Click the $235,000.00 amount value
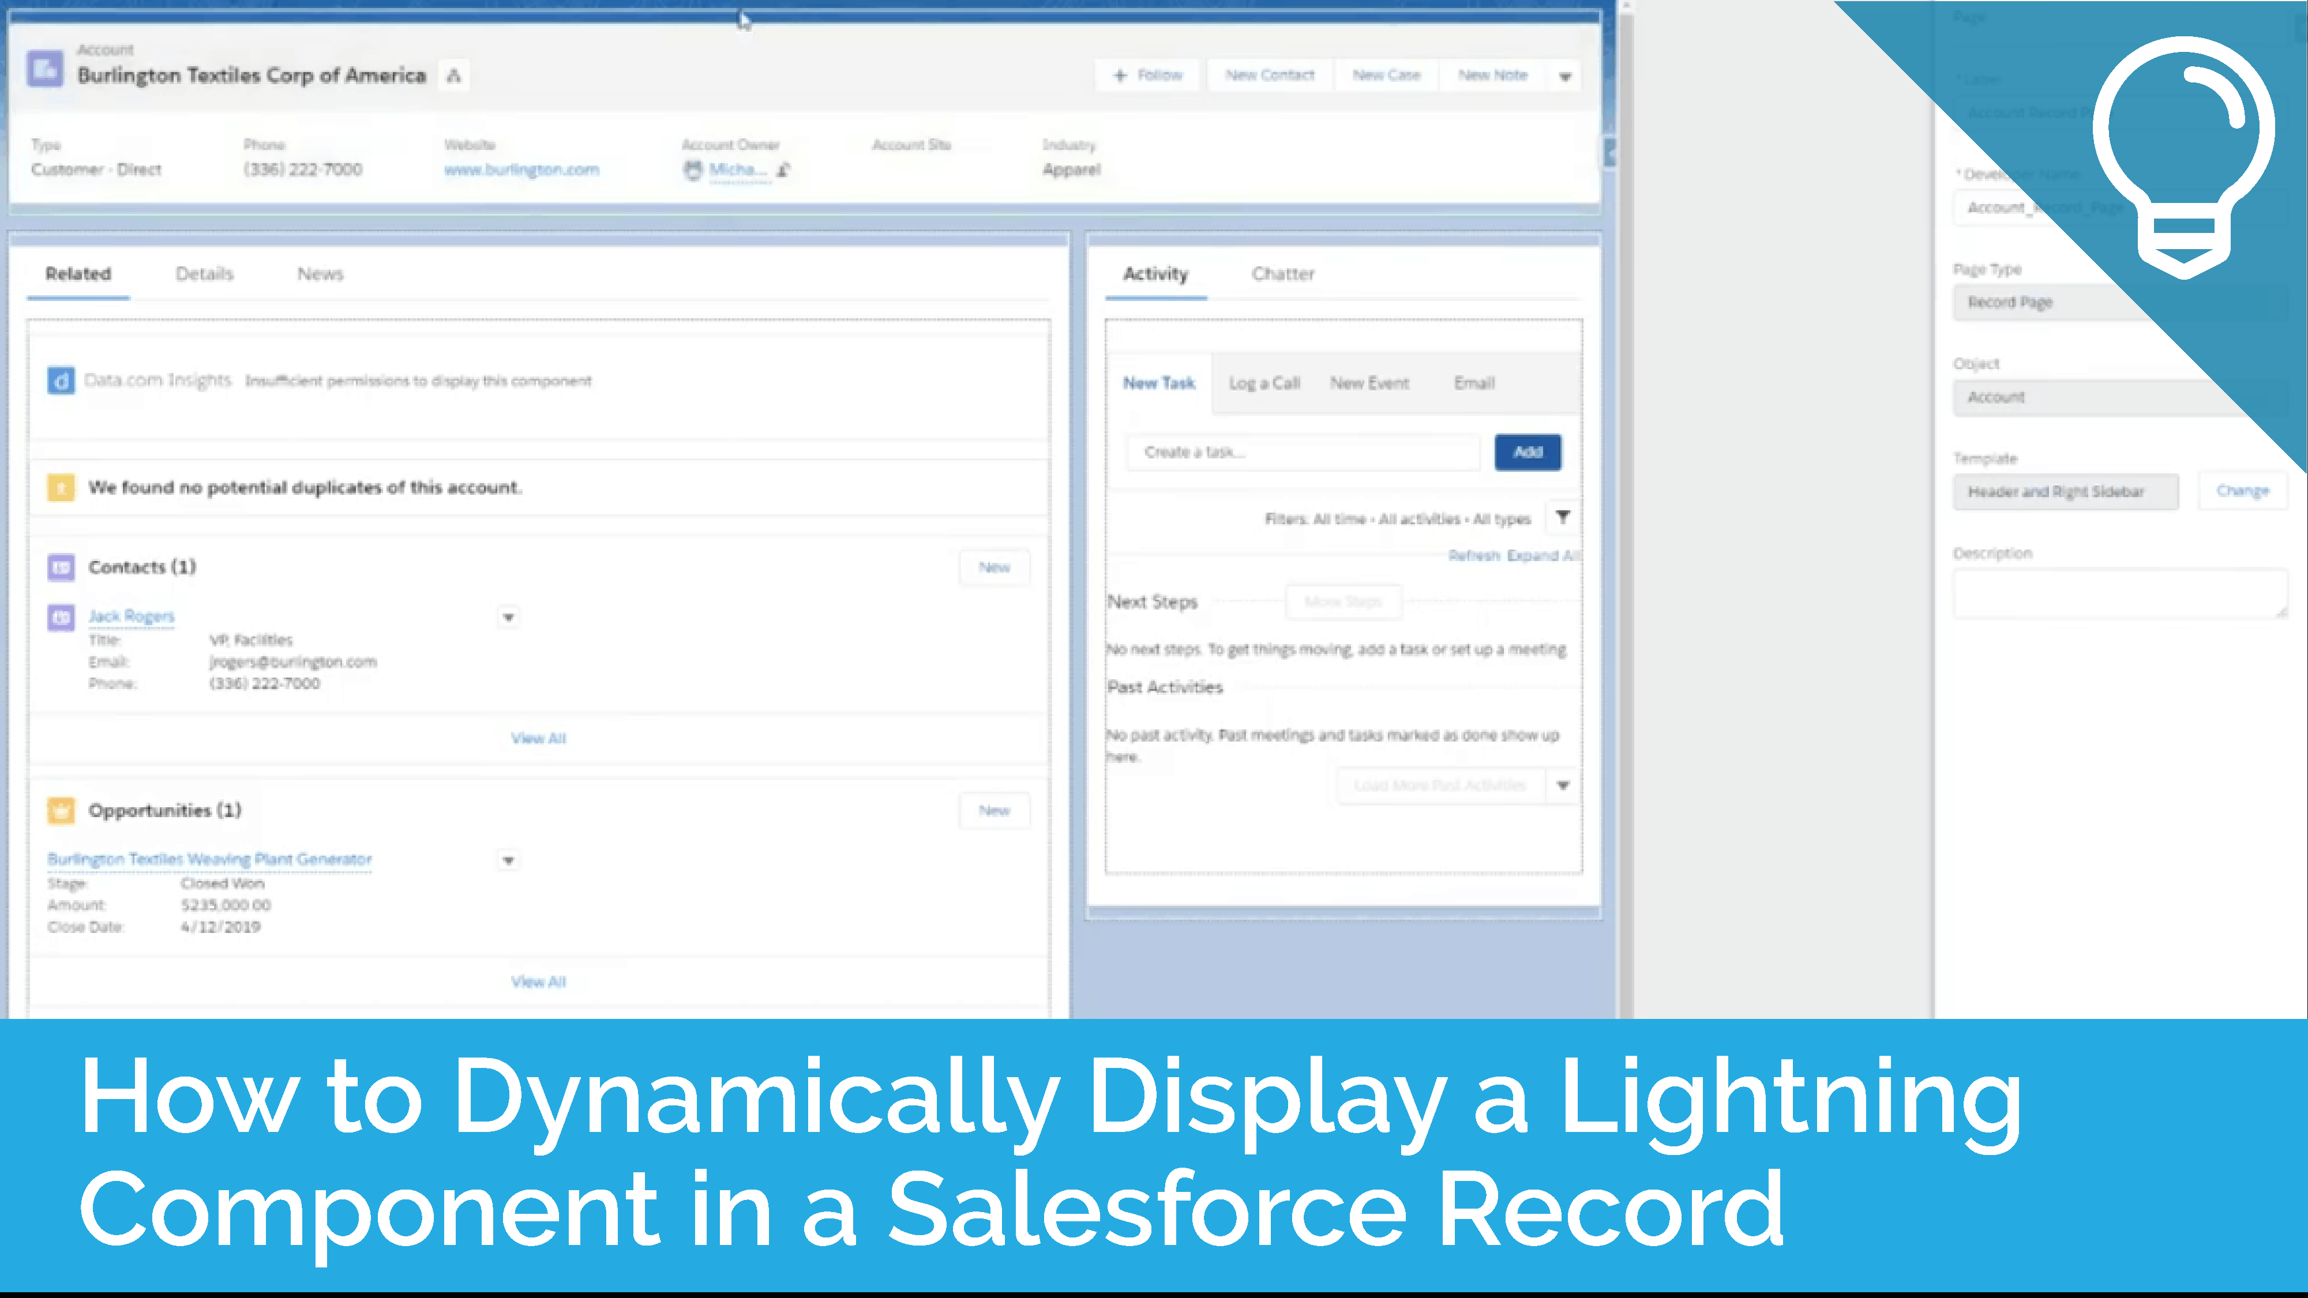 (x=226, y=906)
